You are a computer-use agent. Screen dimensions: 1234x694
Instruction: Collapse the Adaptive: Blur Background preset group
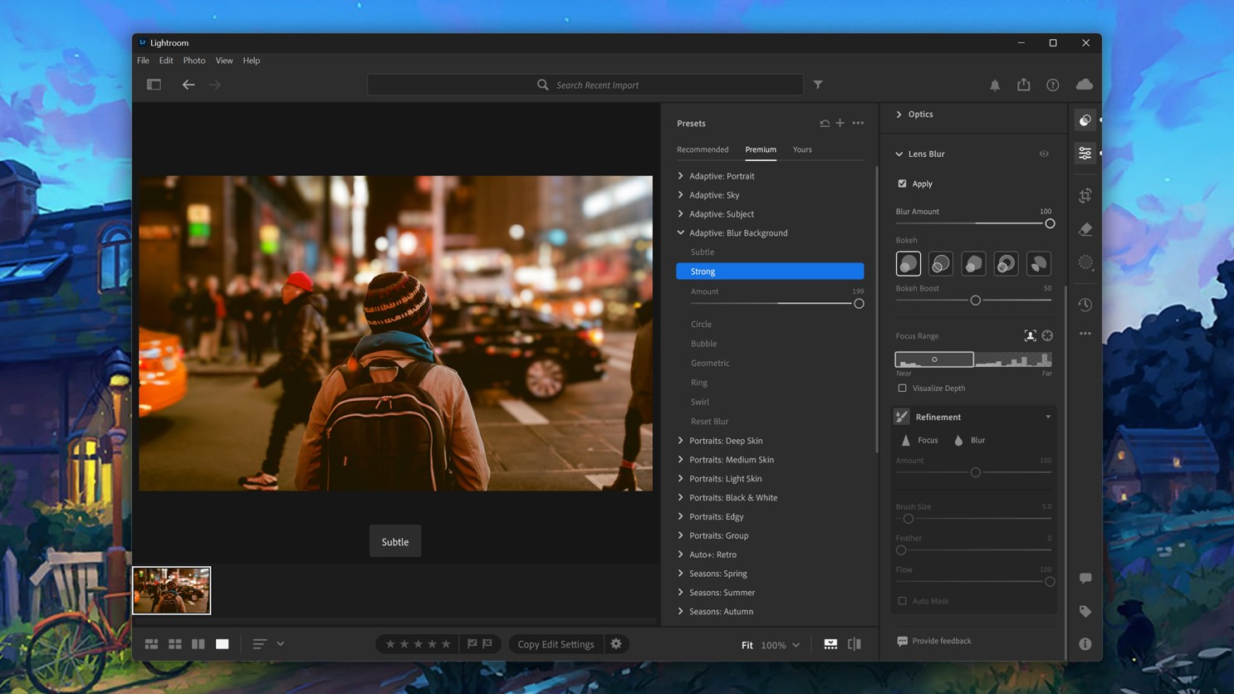(x=680, y=232)
